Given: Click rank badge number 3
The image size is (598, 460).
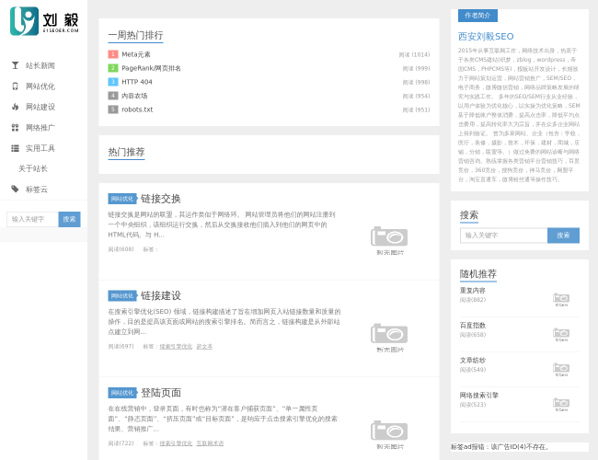Looking at the screenshot, I should coord(113,82).
